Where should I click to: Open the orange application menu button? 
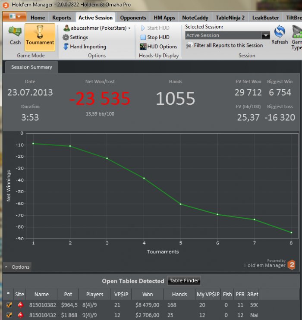[14, 16]
